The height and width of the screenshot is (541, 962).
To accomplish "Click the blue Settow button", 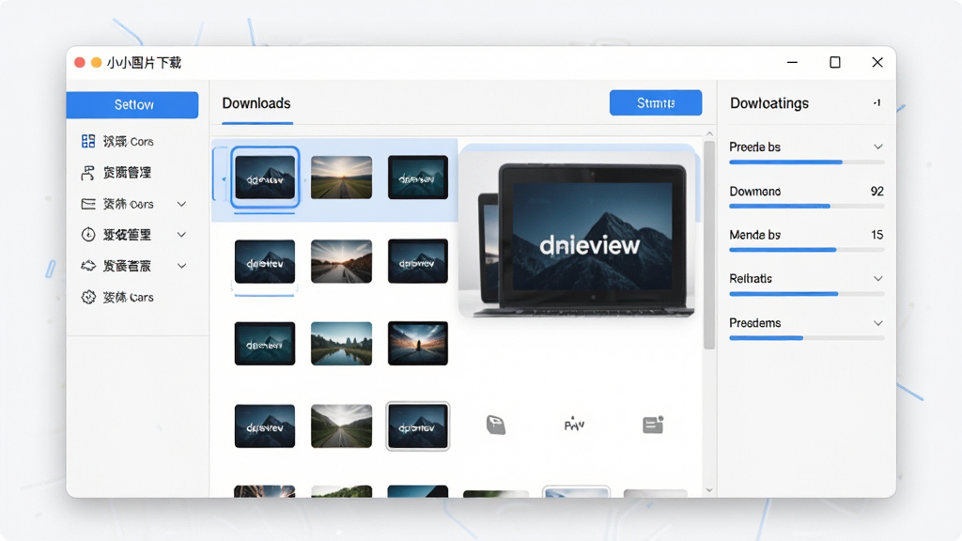I will (132, 105).
